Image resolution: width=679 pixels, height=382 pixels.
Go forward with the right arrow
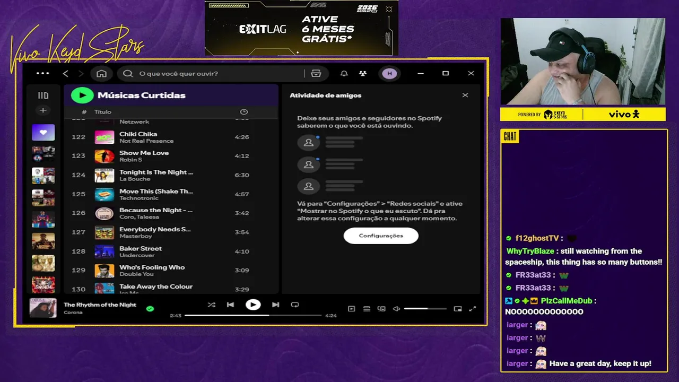coord(81,73)
